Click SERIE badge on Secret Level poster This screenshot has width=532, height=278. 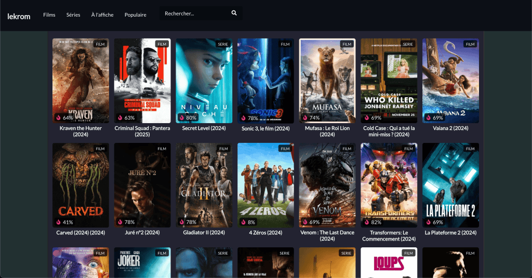[223, 44]
